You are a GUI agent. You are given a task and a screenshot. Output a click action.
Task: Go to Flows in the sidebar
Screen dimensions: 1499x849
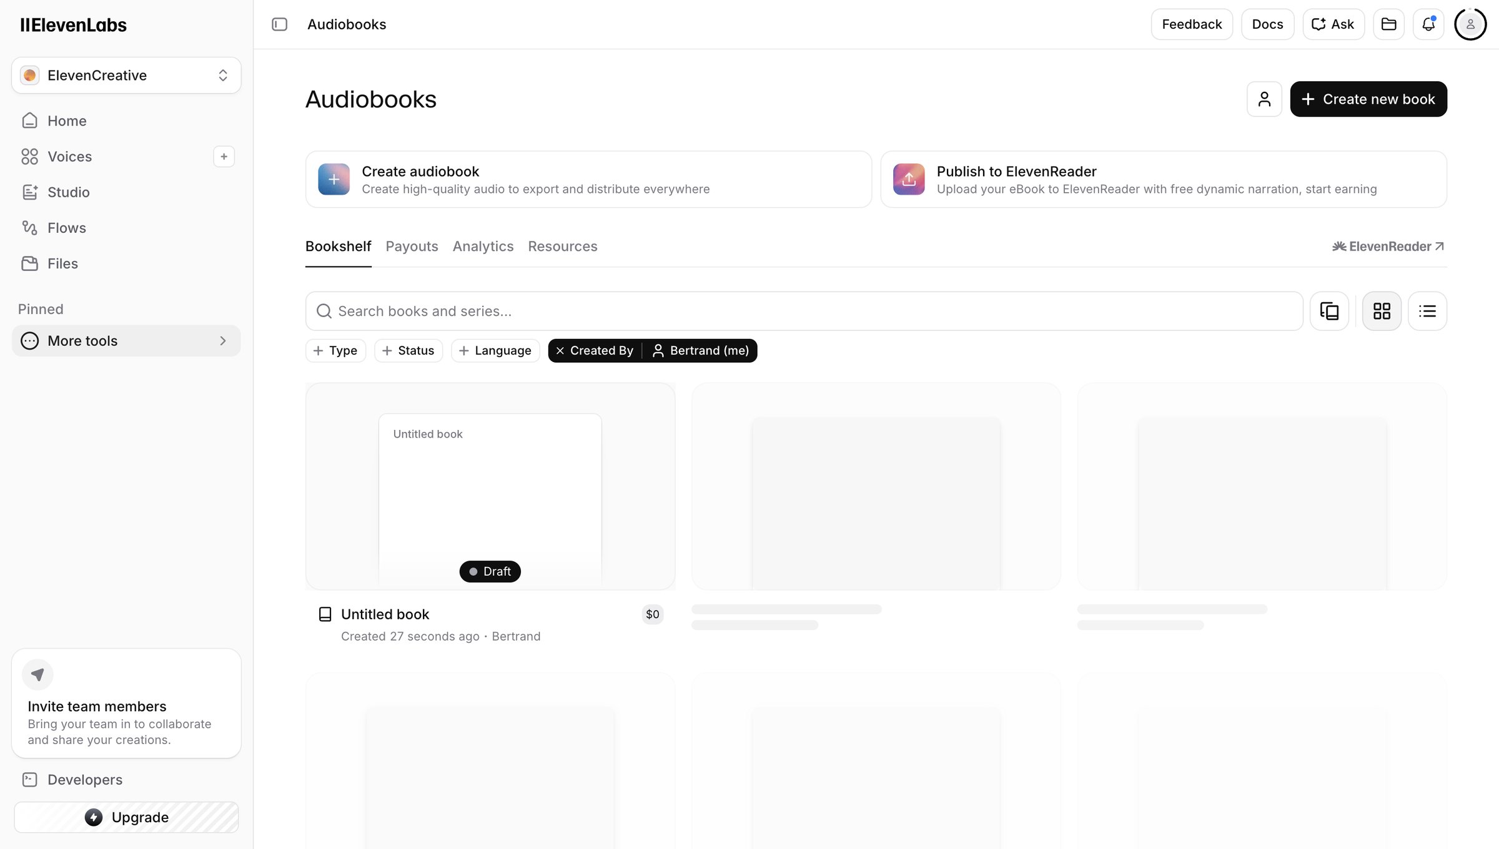tap(126, 227)
